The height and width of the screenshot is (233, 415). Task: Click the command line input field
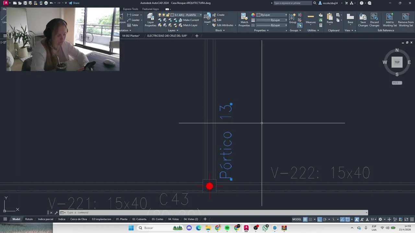point(214,213)
